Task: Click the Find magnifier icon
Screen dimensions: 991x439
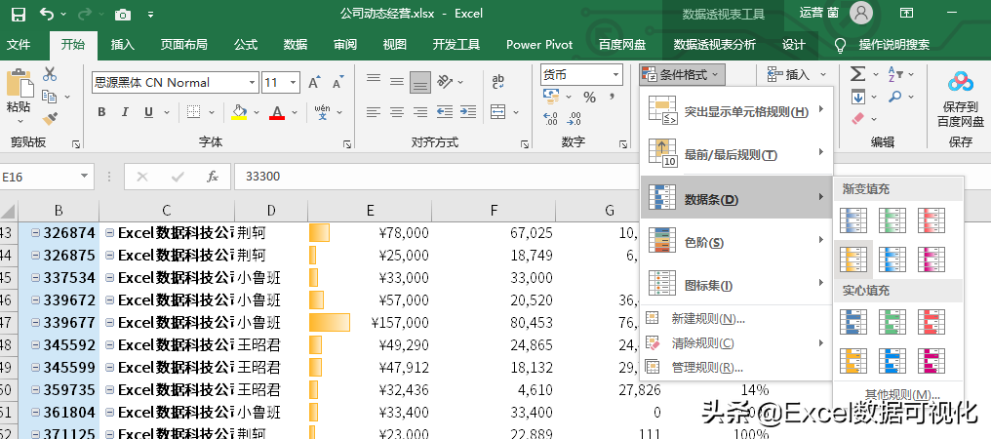Action: 895,97
